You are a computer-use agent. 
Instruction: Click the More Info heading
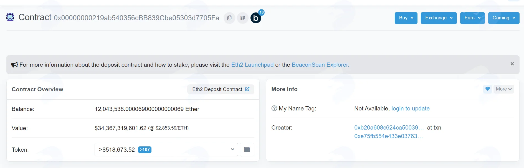pos(284,89)
